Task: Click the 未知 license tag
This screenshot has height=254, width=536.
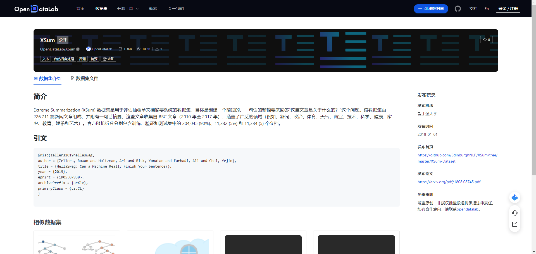Action: click(x=108, y=59)
